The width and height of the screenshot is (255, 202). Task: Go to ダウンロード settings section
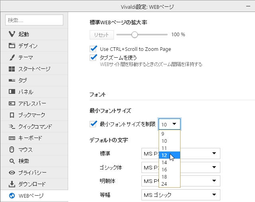tap(34, 184)
